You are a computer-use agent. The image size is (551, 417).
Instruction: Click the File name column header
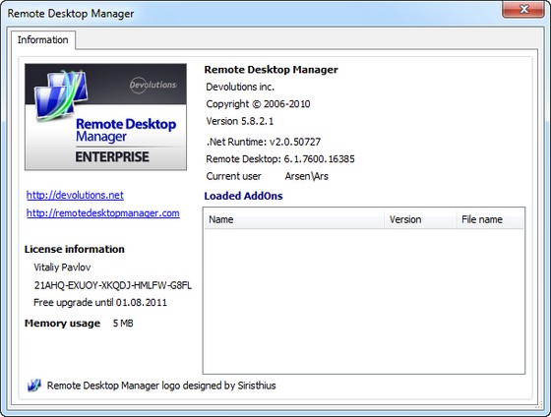coord(490,219)
